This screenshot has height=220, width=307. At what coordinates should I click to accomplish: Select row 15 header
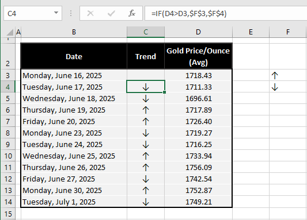coord(7,214)
